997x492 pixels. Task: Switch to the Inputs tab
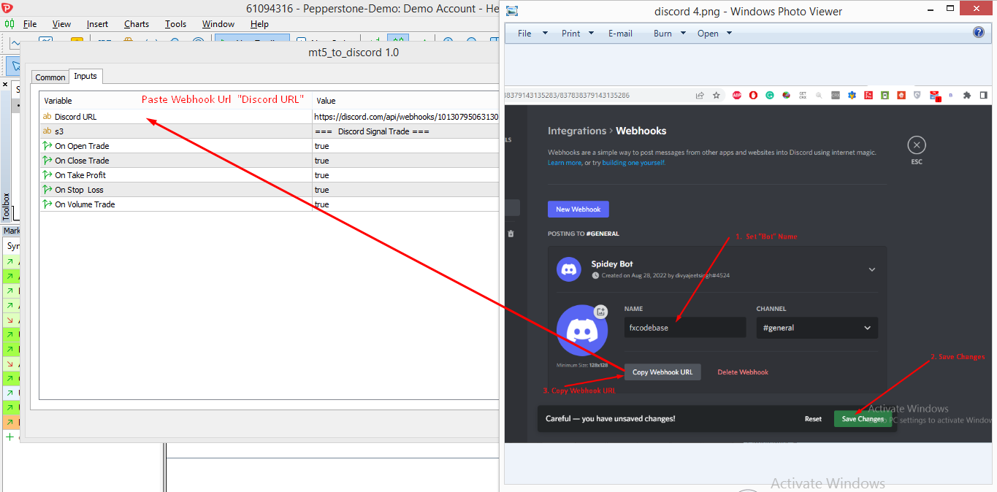click(85, 76)
